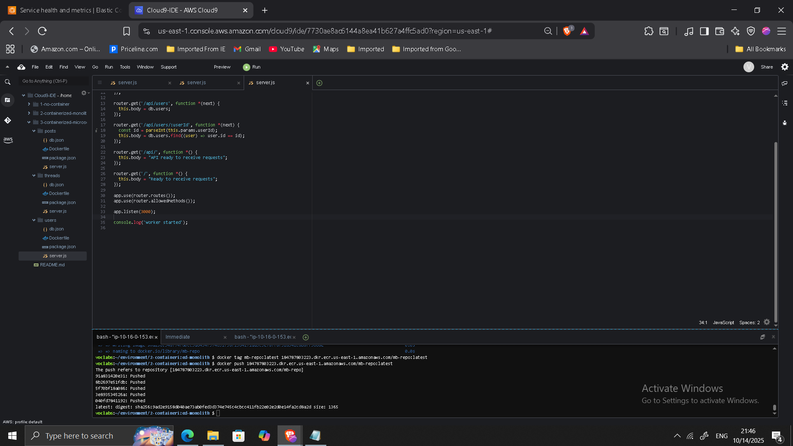Click the Share button
This screenshot has width=793, height=446.
(767, 67)
